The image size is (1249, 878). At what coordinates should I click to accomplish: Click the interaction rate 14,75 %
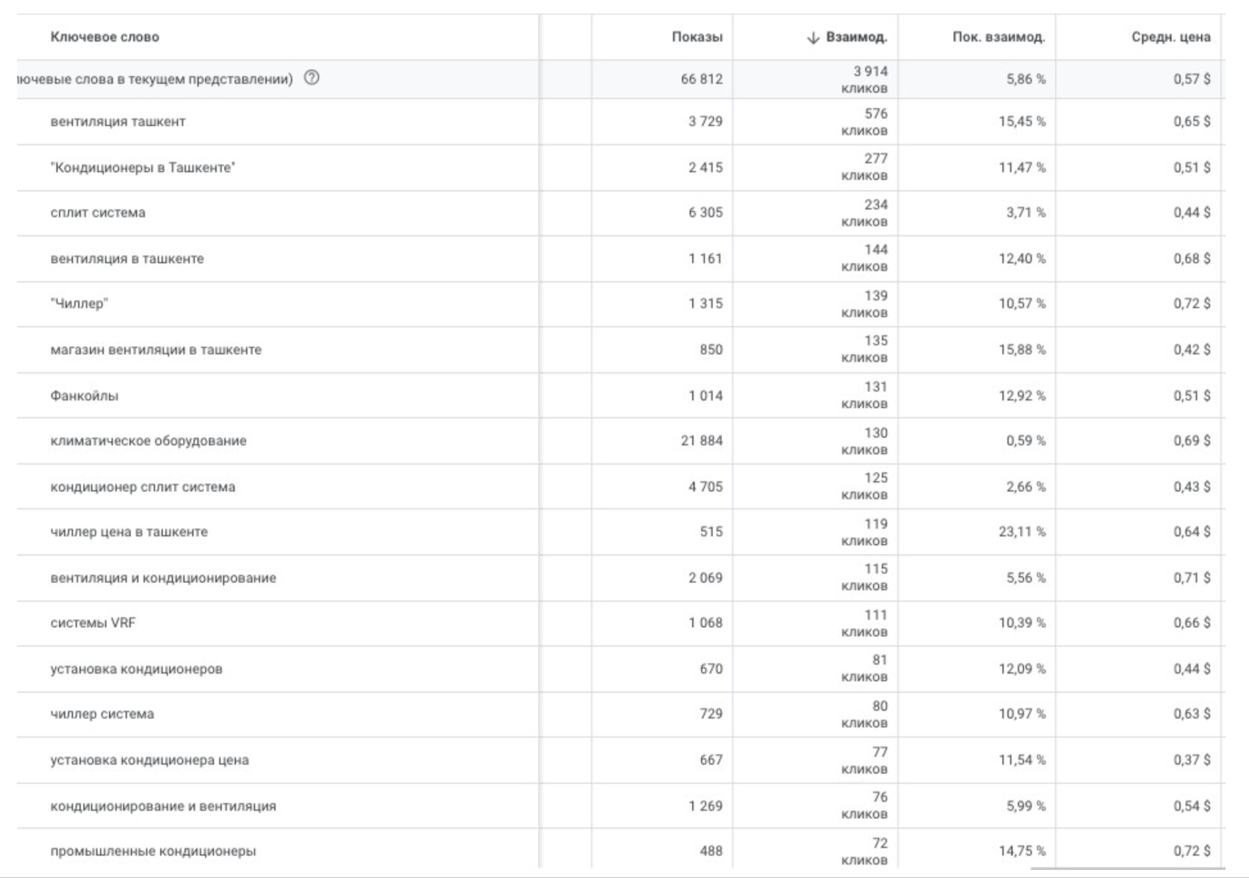pos(1022,851)
